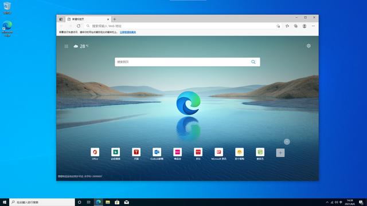
Task: Open the Collections toolbar icon
Action: [x=296, y=26]
